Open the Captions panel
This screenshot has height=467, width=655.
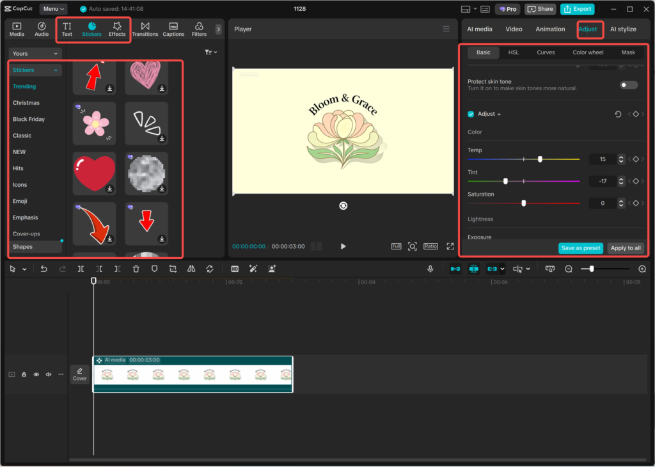[x=173, y=29]
